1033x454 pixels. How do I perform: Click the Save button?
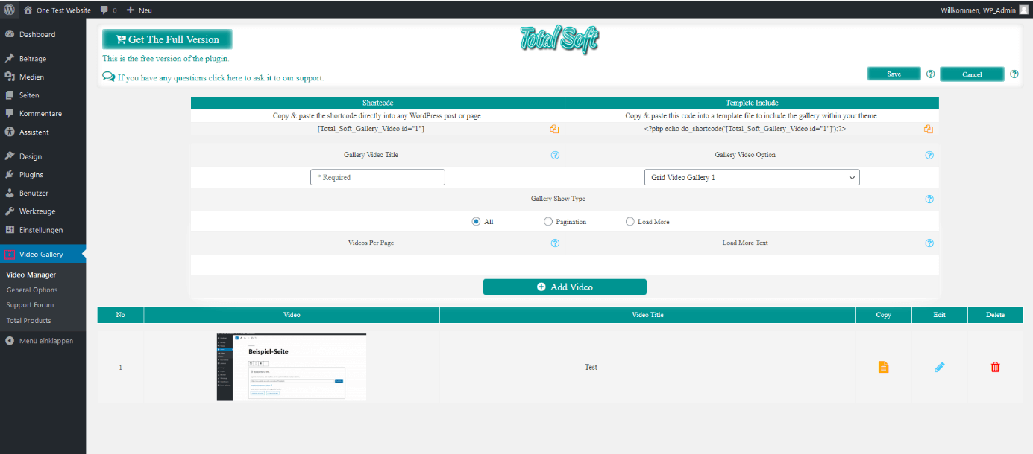894,74
